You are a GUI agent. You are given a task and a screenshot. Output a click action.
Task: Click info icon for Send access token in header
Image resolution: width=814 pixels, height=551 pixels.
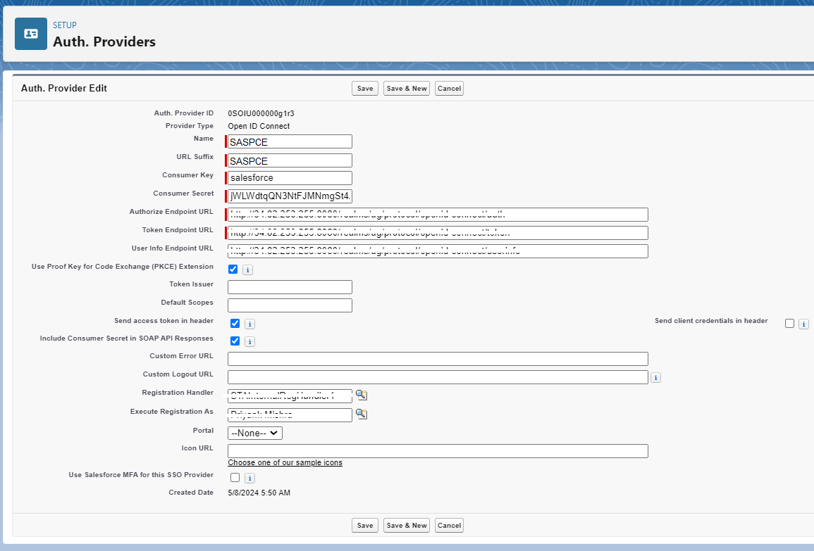click(x=249, y=324)
